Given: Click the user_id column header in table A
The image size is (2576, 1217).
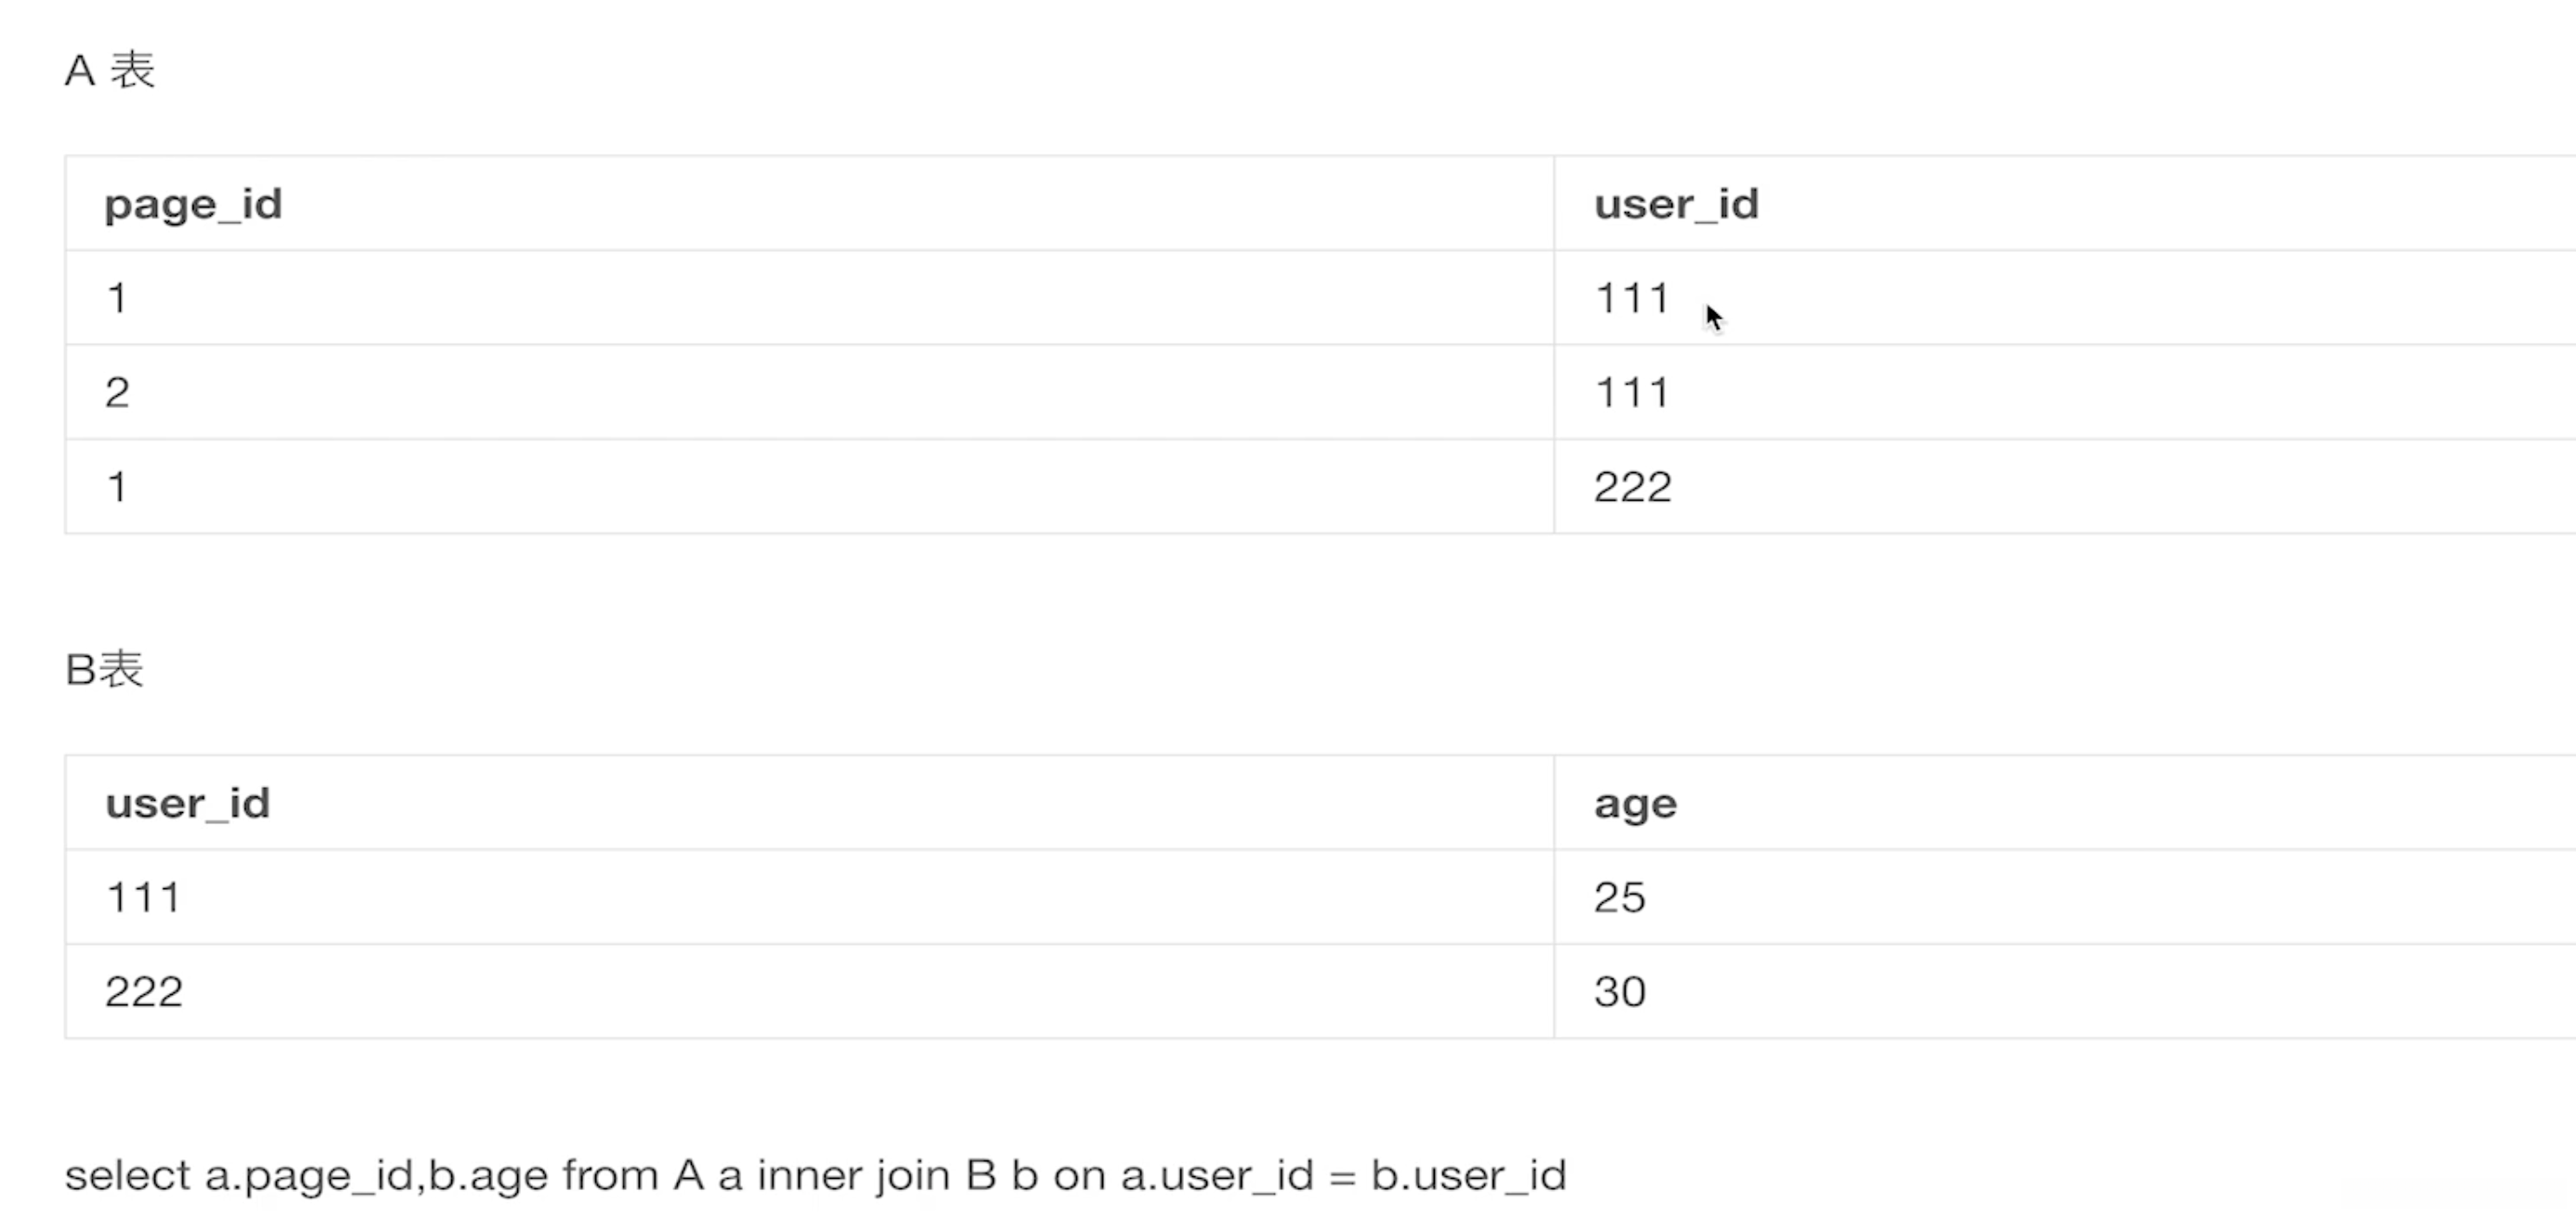Looking at the screenshot, I should [x=1676, y=203].
